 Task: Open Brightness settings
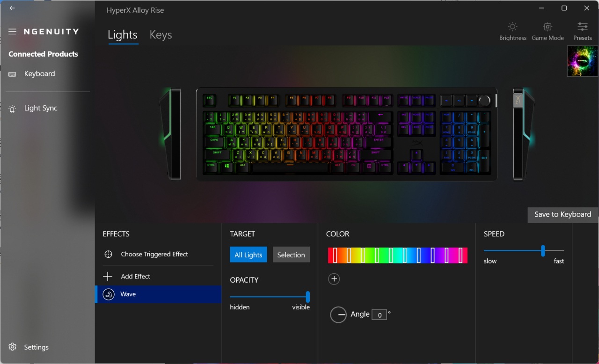point(513,31)
